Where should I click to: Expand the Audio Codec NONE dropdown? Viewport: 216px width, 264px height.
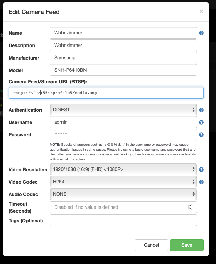(123, 194)
